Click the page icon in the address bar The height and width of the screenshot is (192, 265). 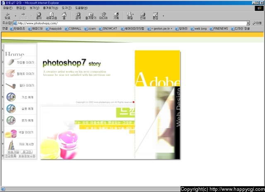pos(15,23)
